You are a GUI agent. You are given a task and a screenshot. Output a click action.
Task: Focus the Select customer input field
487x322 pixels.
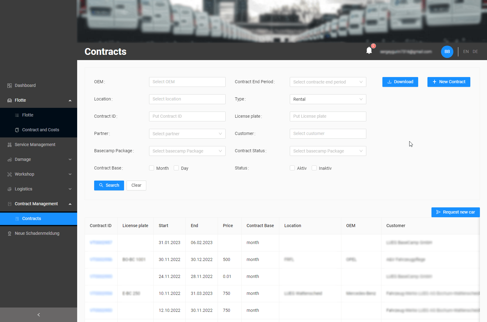328,134
